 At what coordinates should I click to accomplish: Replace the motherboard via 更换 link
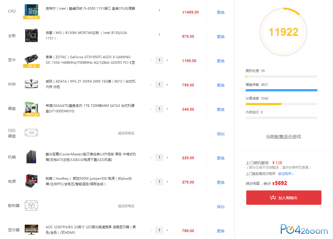tap(221, 37)
